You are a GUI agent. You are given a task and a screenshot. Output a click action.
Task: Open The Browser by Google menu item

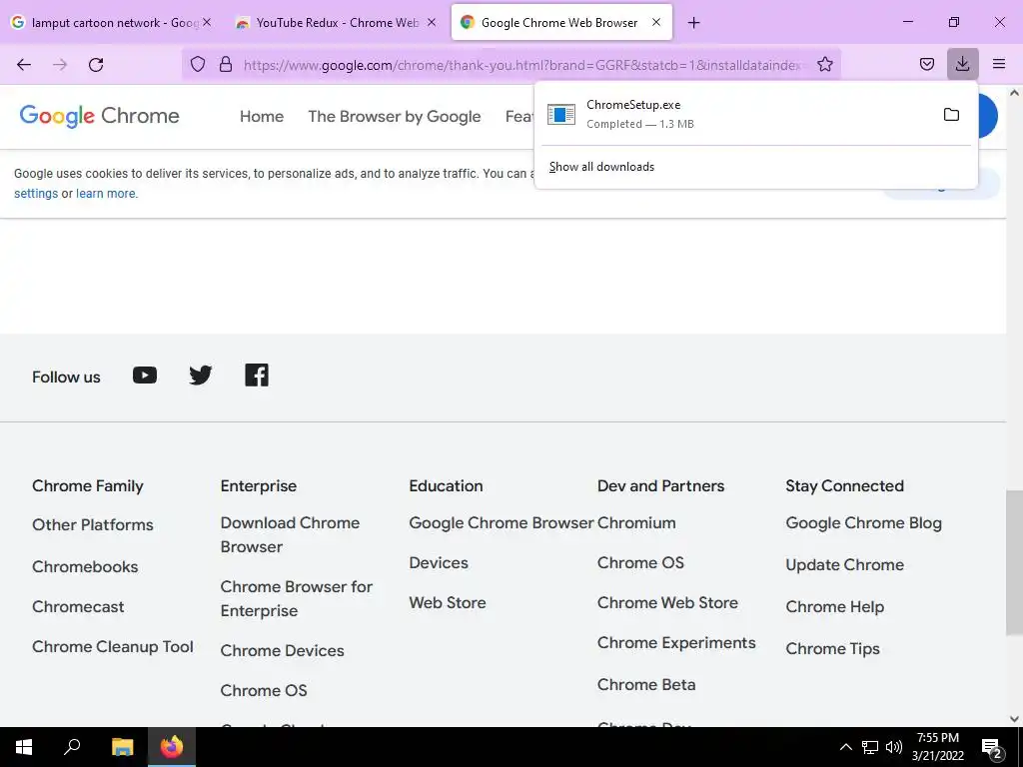coord(394,116)
